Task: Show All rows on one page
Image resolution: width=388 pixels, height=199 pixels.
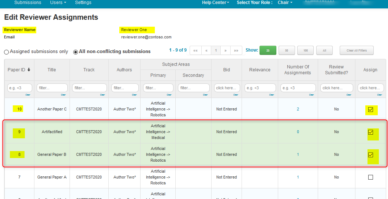Action: pos(324,50)
